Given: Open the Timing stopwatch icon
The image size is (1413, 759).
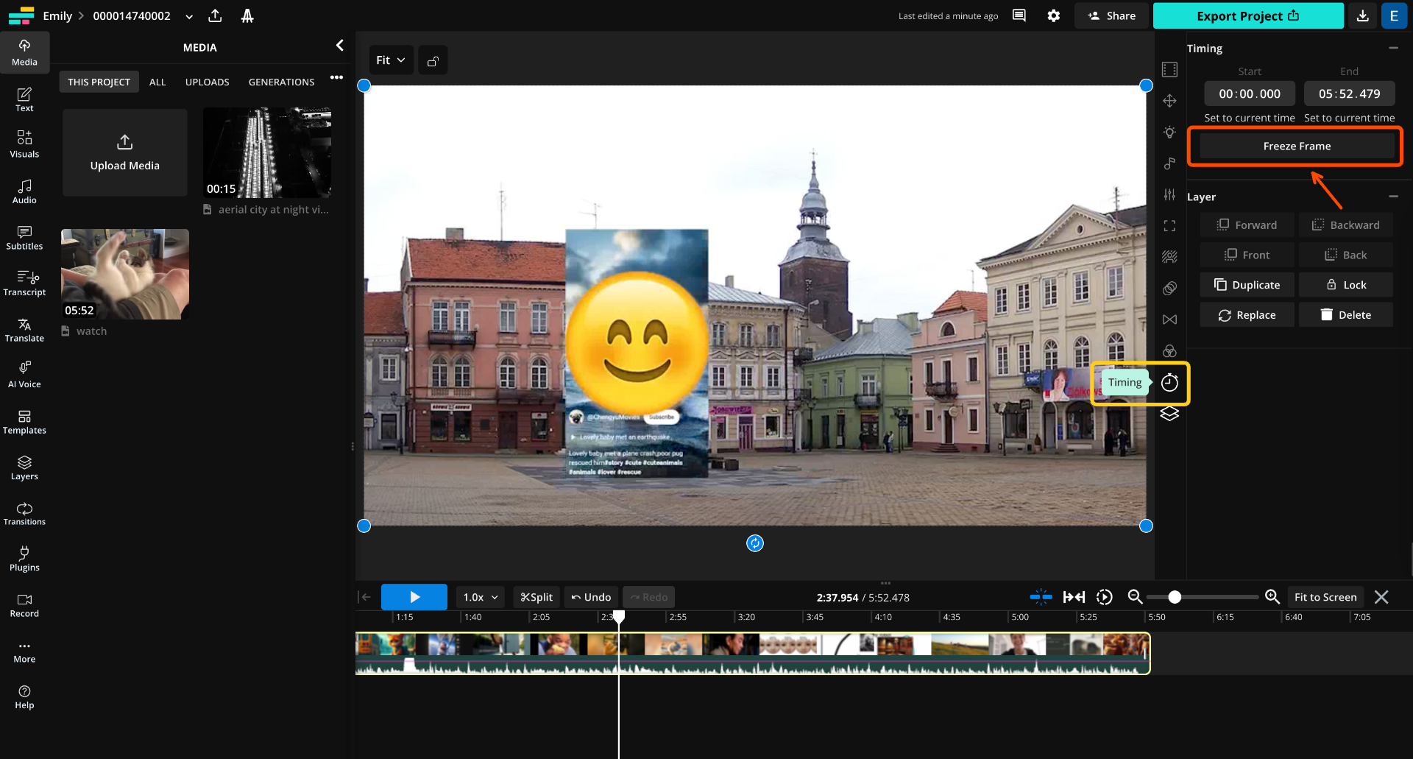Looking at the screenshot, I should (x=1169, y=383).
